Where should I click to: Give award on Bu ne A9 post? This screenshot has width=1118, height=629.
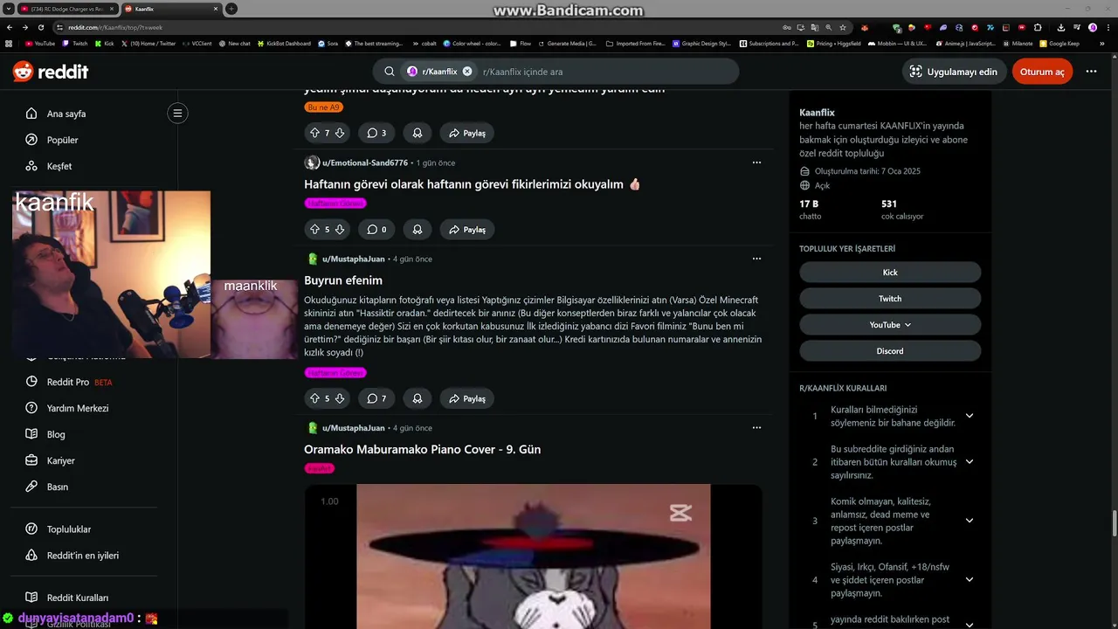(x=418, y=133)
